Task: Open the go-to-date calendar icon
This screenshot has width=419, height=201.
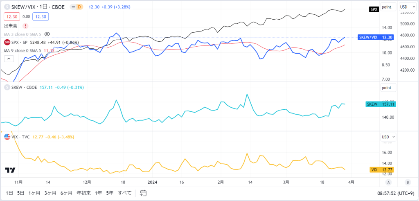Action: pos(143,193)
